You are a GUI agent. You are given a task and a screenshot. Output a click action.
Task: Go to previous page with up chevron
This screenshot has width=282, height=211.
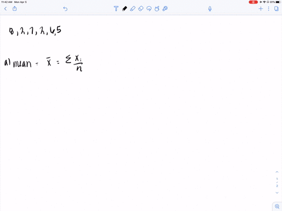click(277, 172)
